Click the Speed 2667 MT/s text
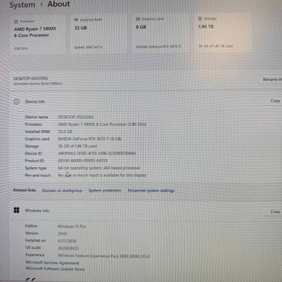This screenshot has height=282, width=282. pos(88,47)
